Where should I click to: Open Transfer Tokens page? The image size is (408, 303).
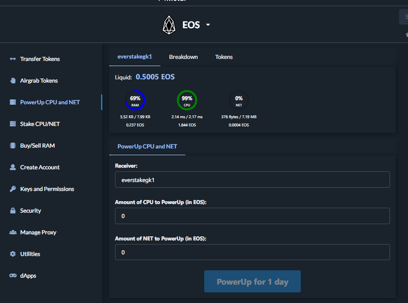pyautogui.click(x=40, y=59)
